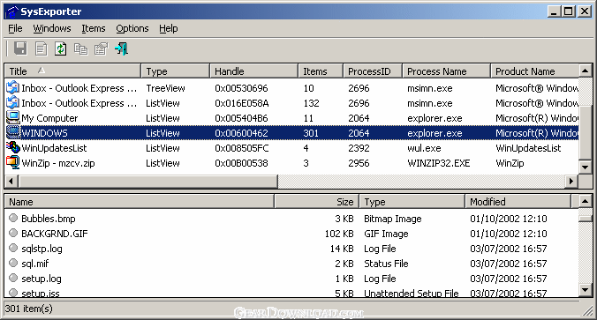Select the sql.mif file name
Screen dimensions: 597x320
click(35, 264)
